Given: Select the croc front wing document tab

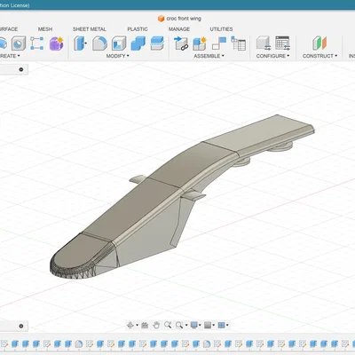Looking at the screenshot, I should tap(179, 19).
